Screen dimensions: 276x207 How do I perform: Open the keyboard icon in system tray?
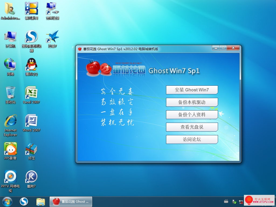226,201
